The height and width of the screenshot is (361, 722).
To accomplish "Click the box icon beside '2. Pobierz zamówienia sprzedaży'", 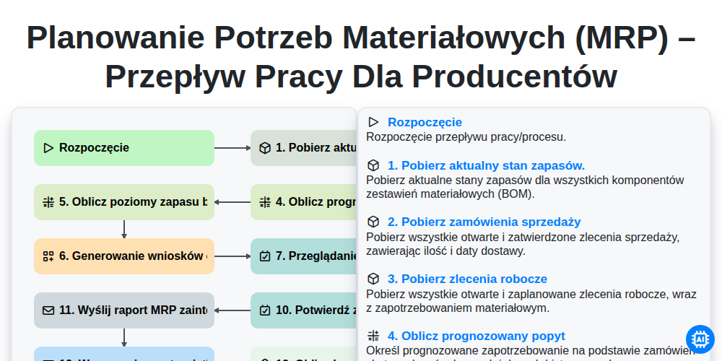I will pos(373,222).
